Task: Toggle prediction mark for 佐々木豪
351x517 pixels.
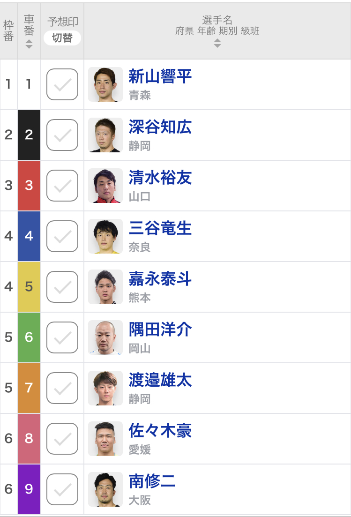Action: tap(62, 439)
